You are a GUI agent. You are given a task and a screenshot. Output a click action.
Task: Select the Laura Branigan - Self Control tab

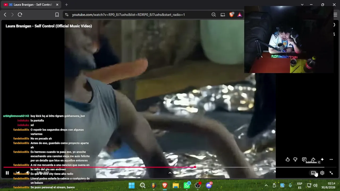(31, 5)
